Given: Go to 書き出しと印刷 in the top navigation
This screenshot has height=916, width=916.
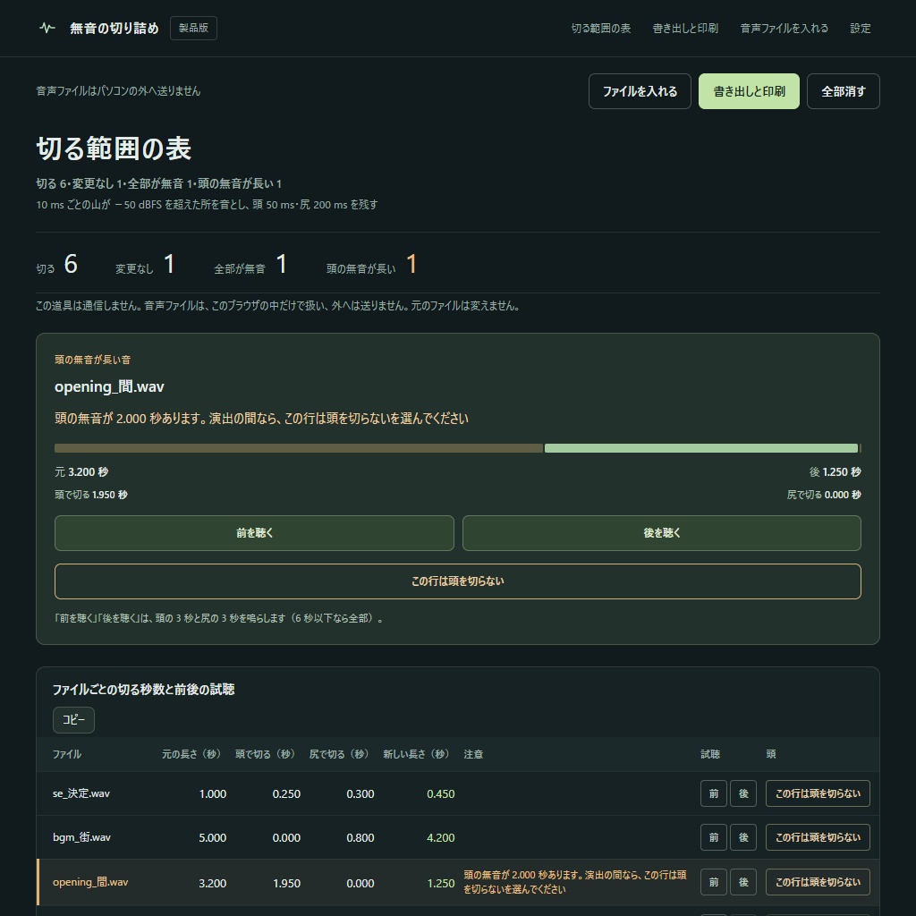Looking at the screenshot, I should (x=685, y=28).
